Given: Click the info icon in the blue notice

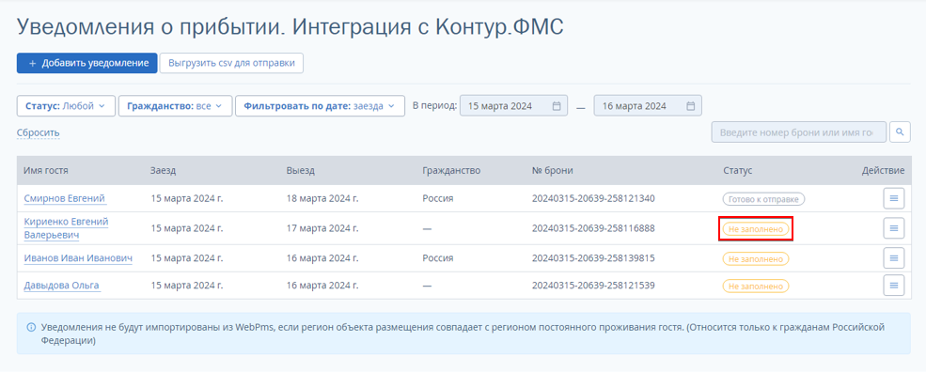Looking at the screenshot, I should click(x=31, y=327).
